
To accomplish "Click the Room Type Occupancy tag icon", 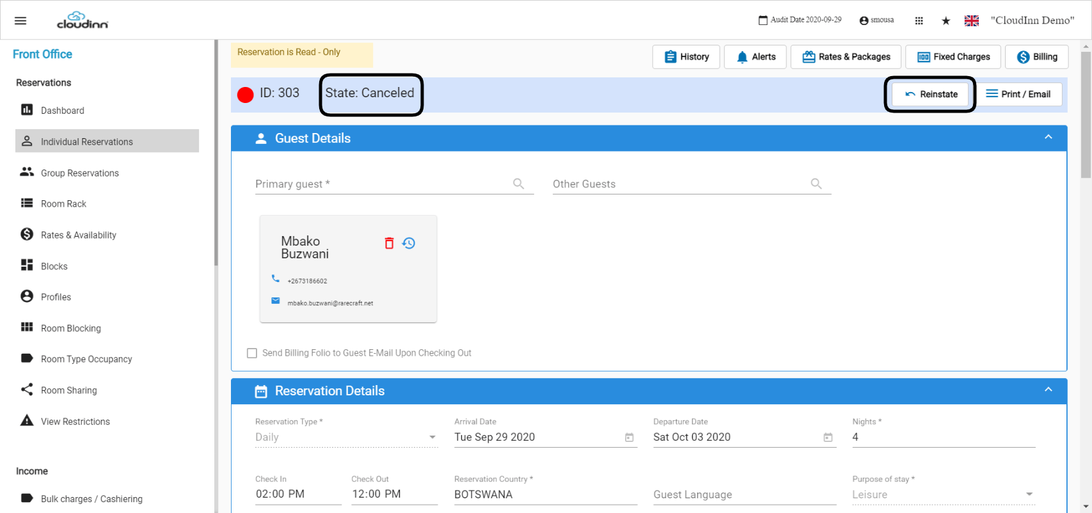I will (27, 358).
